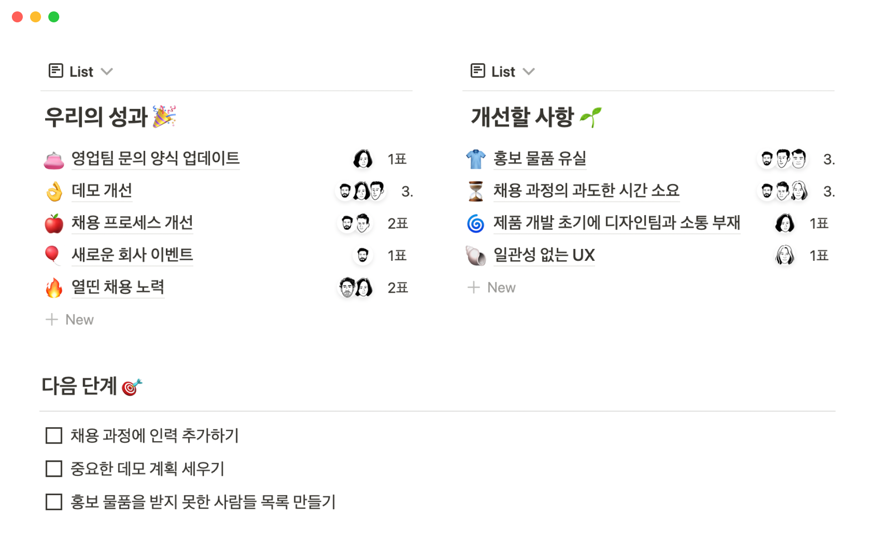Open the 일관성 없는 UX entry
875x547 pixels.
coord(544,255)
